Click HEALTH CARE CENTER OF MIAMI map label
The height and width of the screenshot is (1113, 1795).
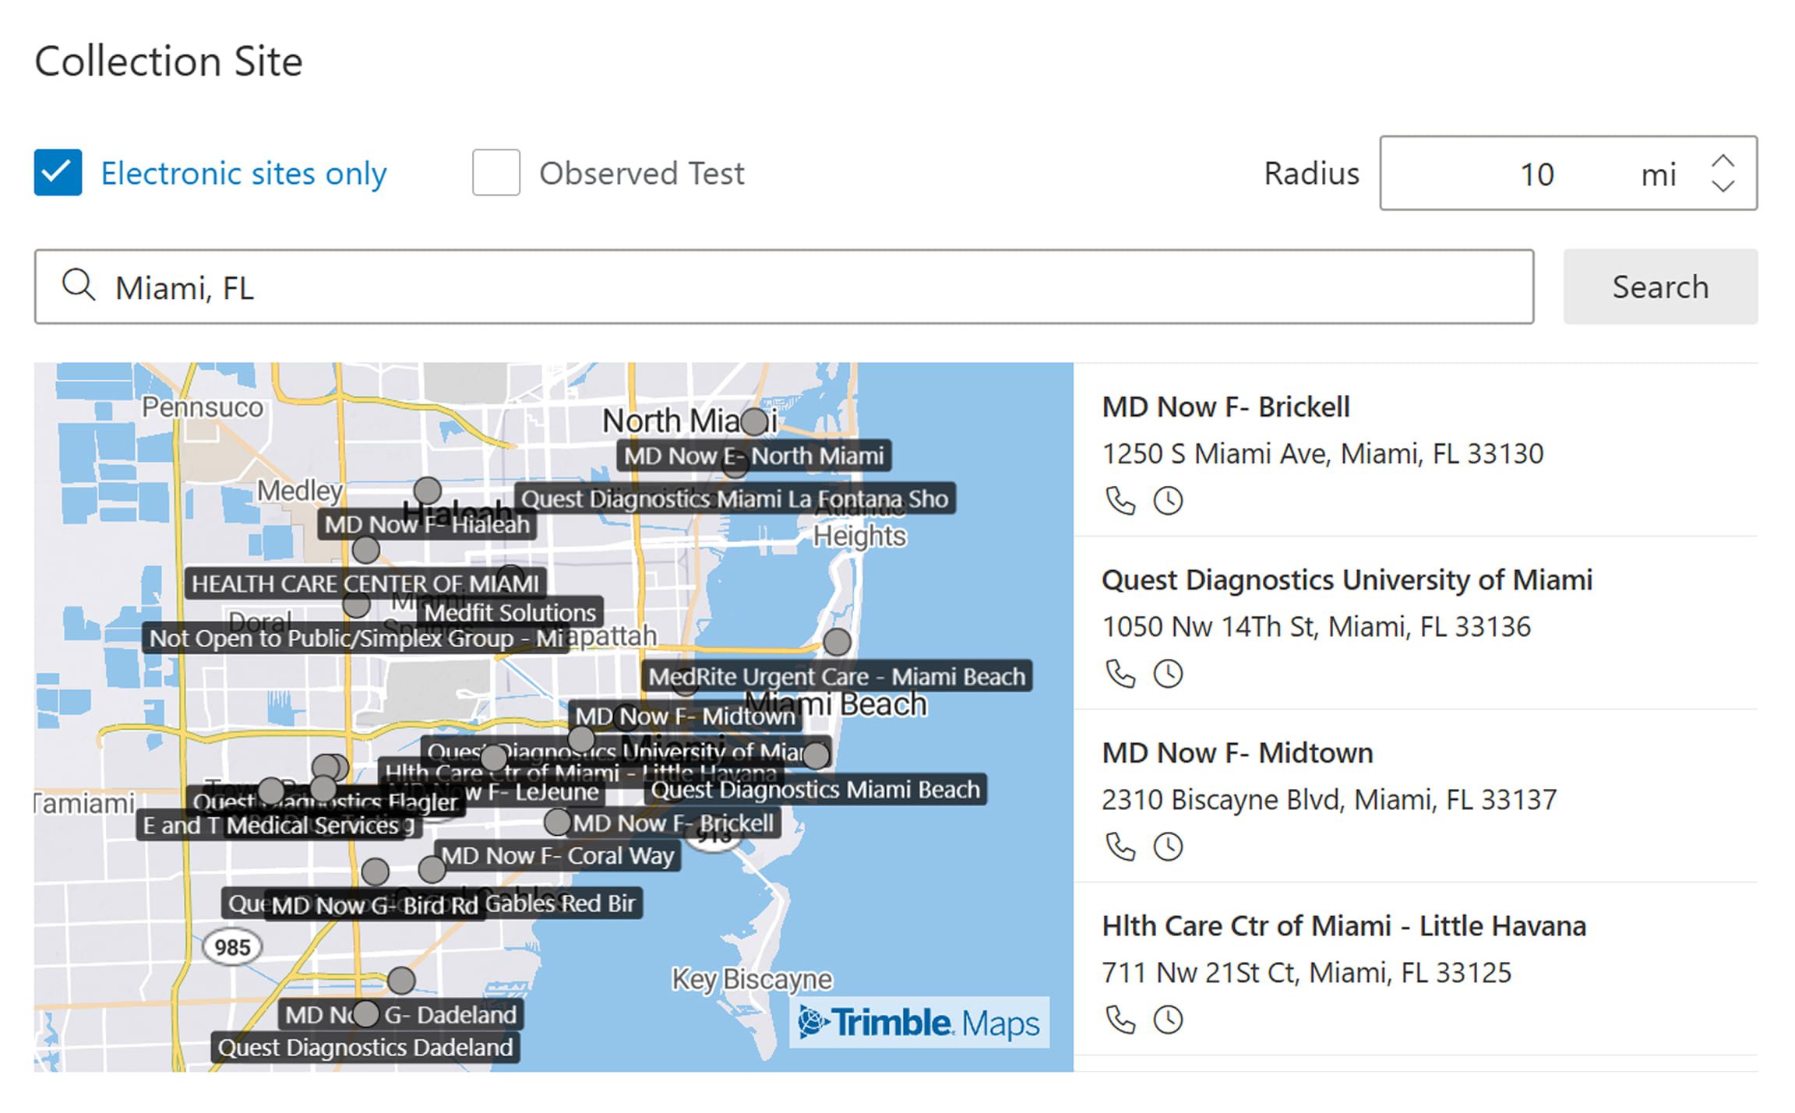click(365, 583)
